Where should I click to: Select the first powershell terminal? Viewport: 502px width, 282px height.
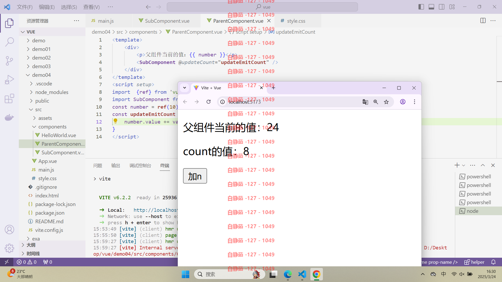coord(478,177)
